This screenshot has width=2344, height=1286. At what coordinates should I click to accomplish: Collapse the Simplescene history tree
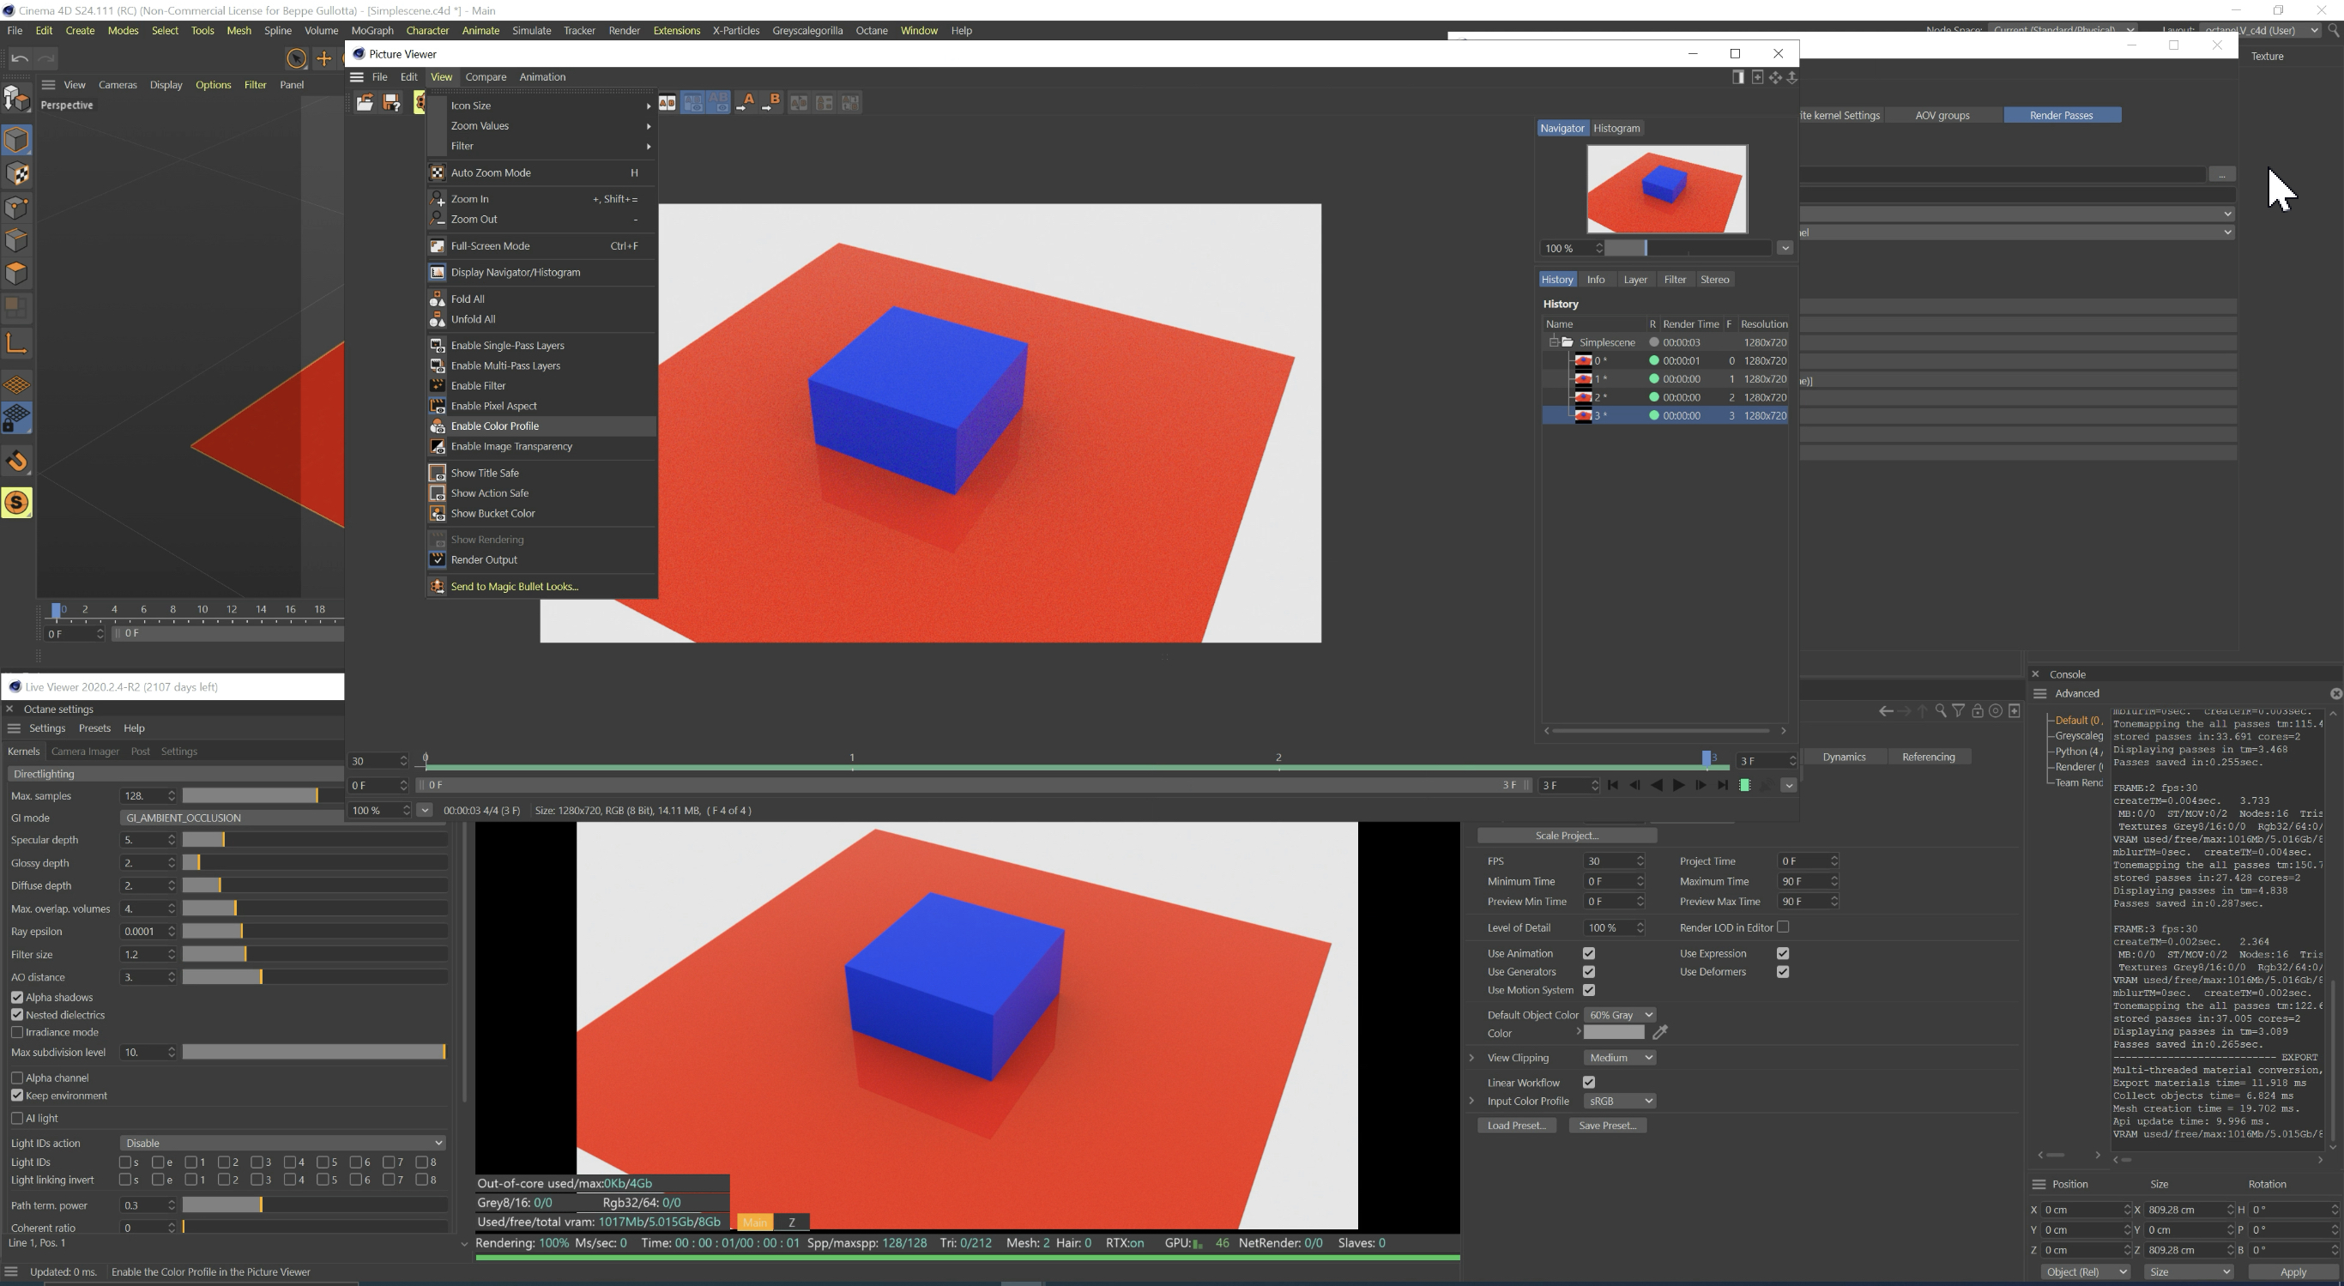coord(1553,342)
